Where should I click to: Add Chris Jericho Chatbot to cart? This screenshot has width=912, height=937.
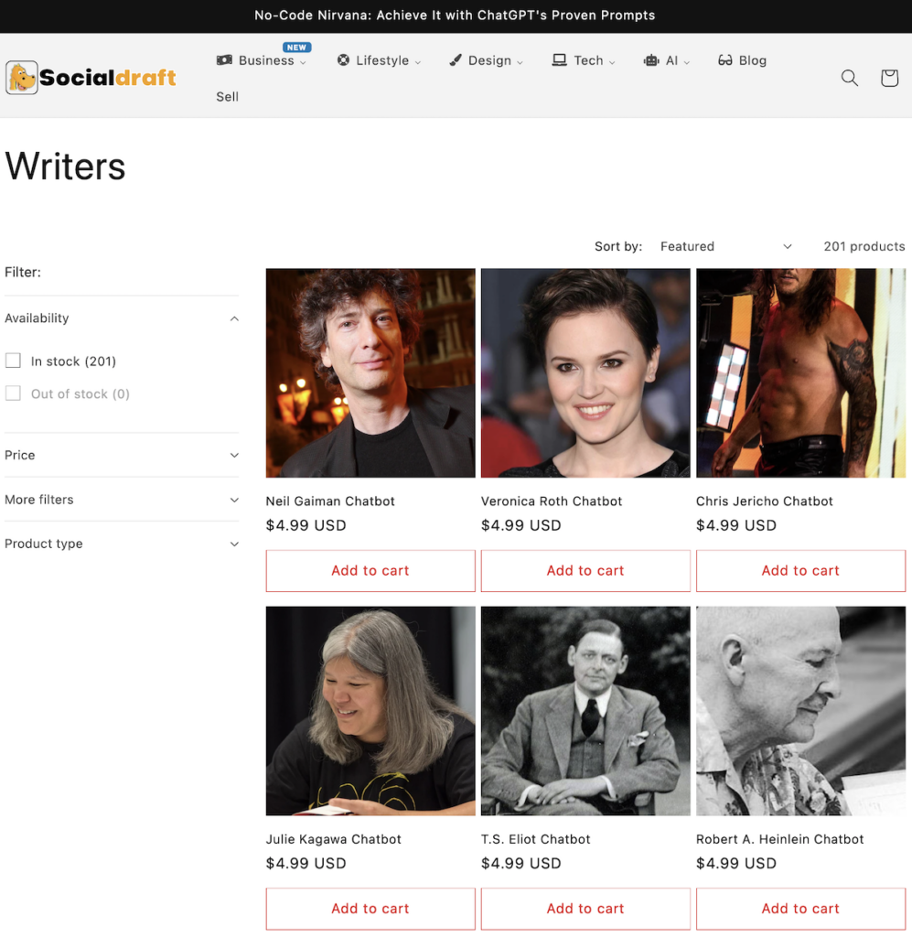pyautogui.click(x=800, y=571)
